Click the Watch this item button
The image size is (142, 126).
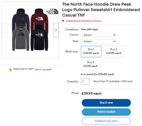point(106,121)
